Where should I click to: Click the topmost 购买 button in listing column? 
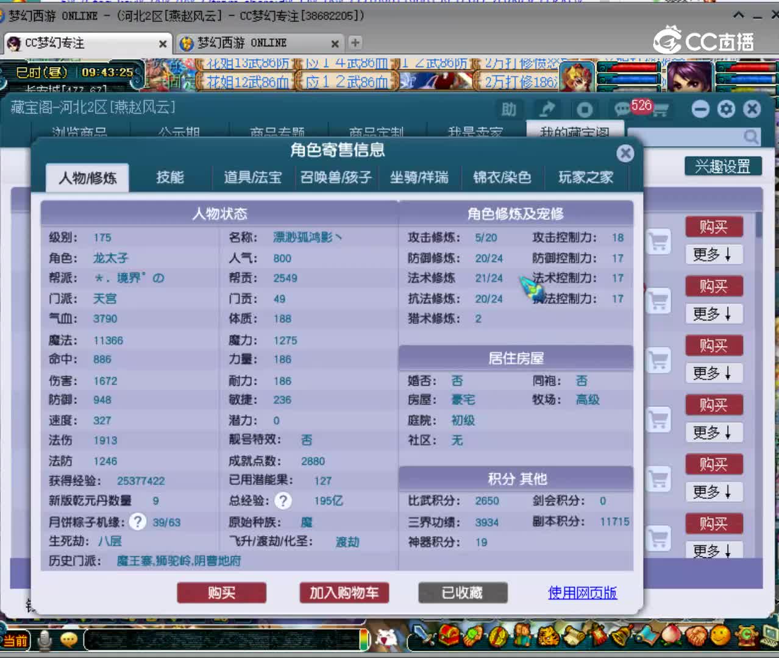click(x=713, y=227)
